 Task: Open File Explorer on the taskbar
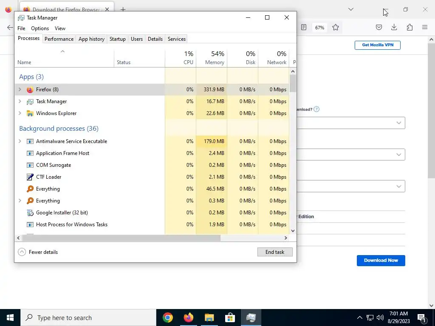click(x=209, y=318)
